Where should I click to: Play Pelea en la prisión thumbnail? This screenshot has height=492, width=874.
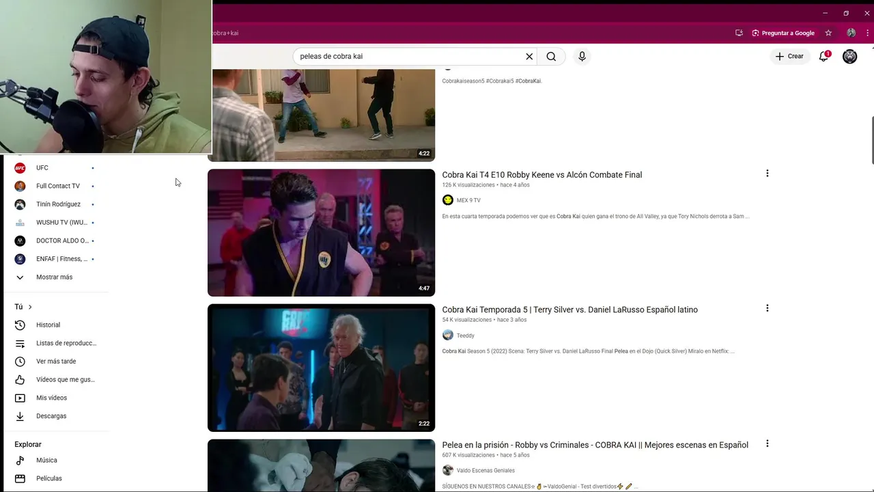[321, 465]
